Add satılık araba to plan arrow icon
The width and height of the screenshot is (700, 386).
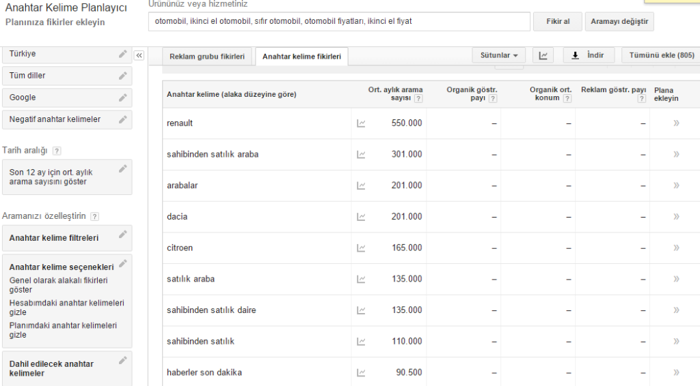coord(676,279)
